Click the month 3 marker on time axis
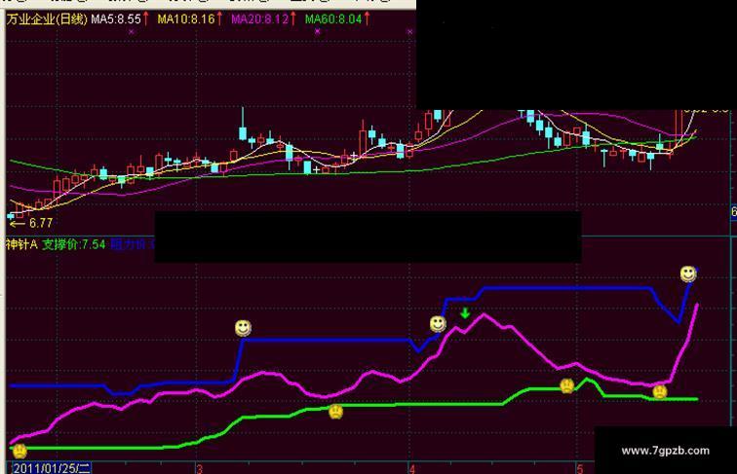 tap(199, 468)
